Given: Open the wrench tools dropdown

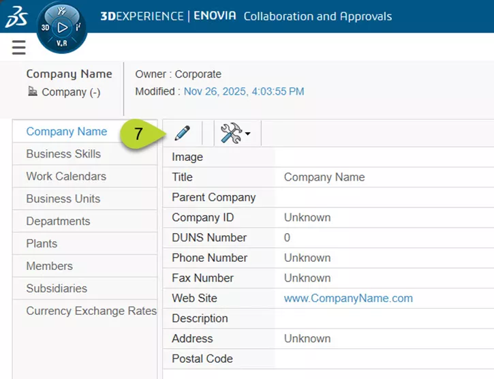Looking at the screenshot, I should 236,133.
